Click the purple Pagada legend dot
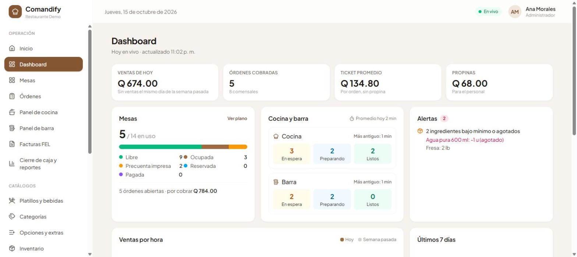 click(x=121, y=175)
